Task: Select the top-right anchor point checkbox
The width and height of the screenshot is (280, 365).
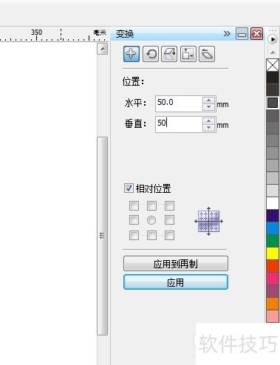Action: click(169, 205)
